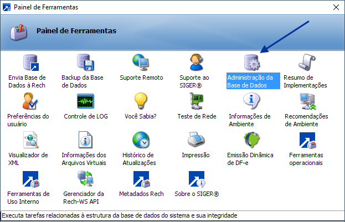Click the 'Administração da Base de Dados' label
This screenshot has width=345, height=222.
point(253,81)
